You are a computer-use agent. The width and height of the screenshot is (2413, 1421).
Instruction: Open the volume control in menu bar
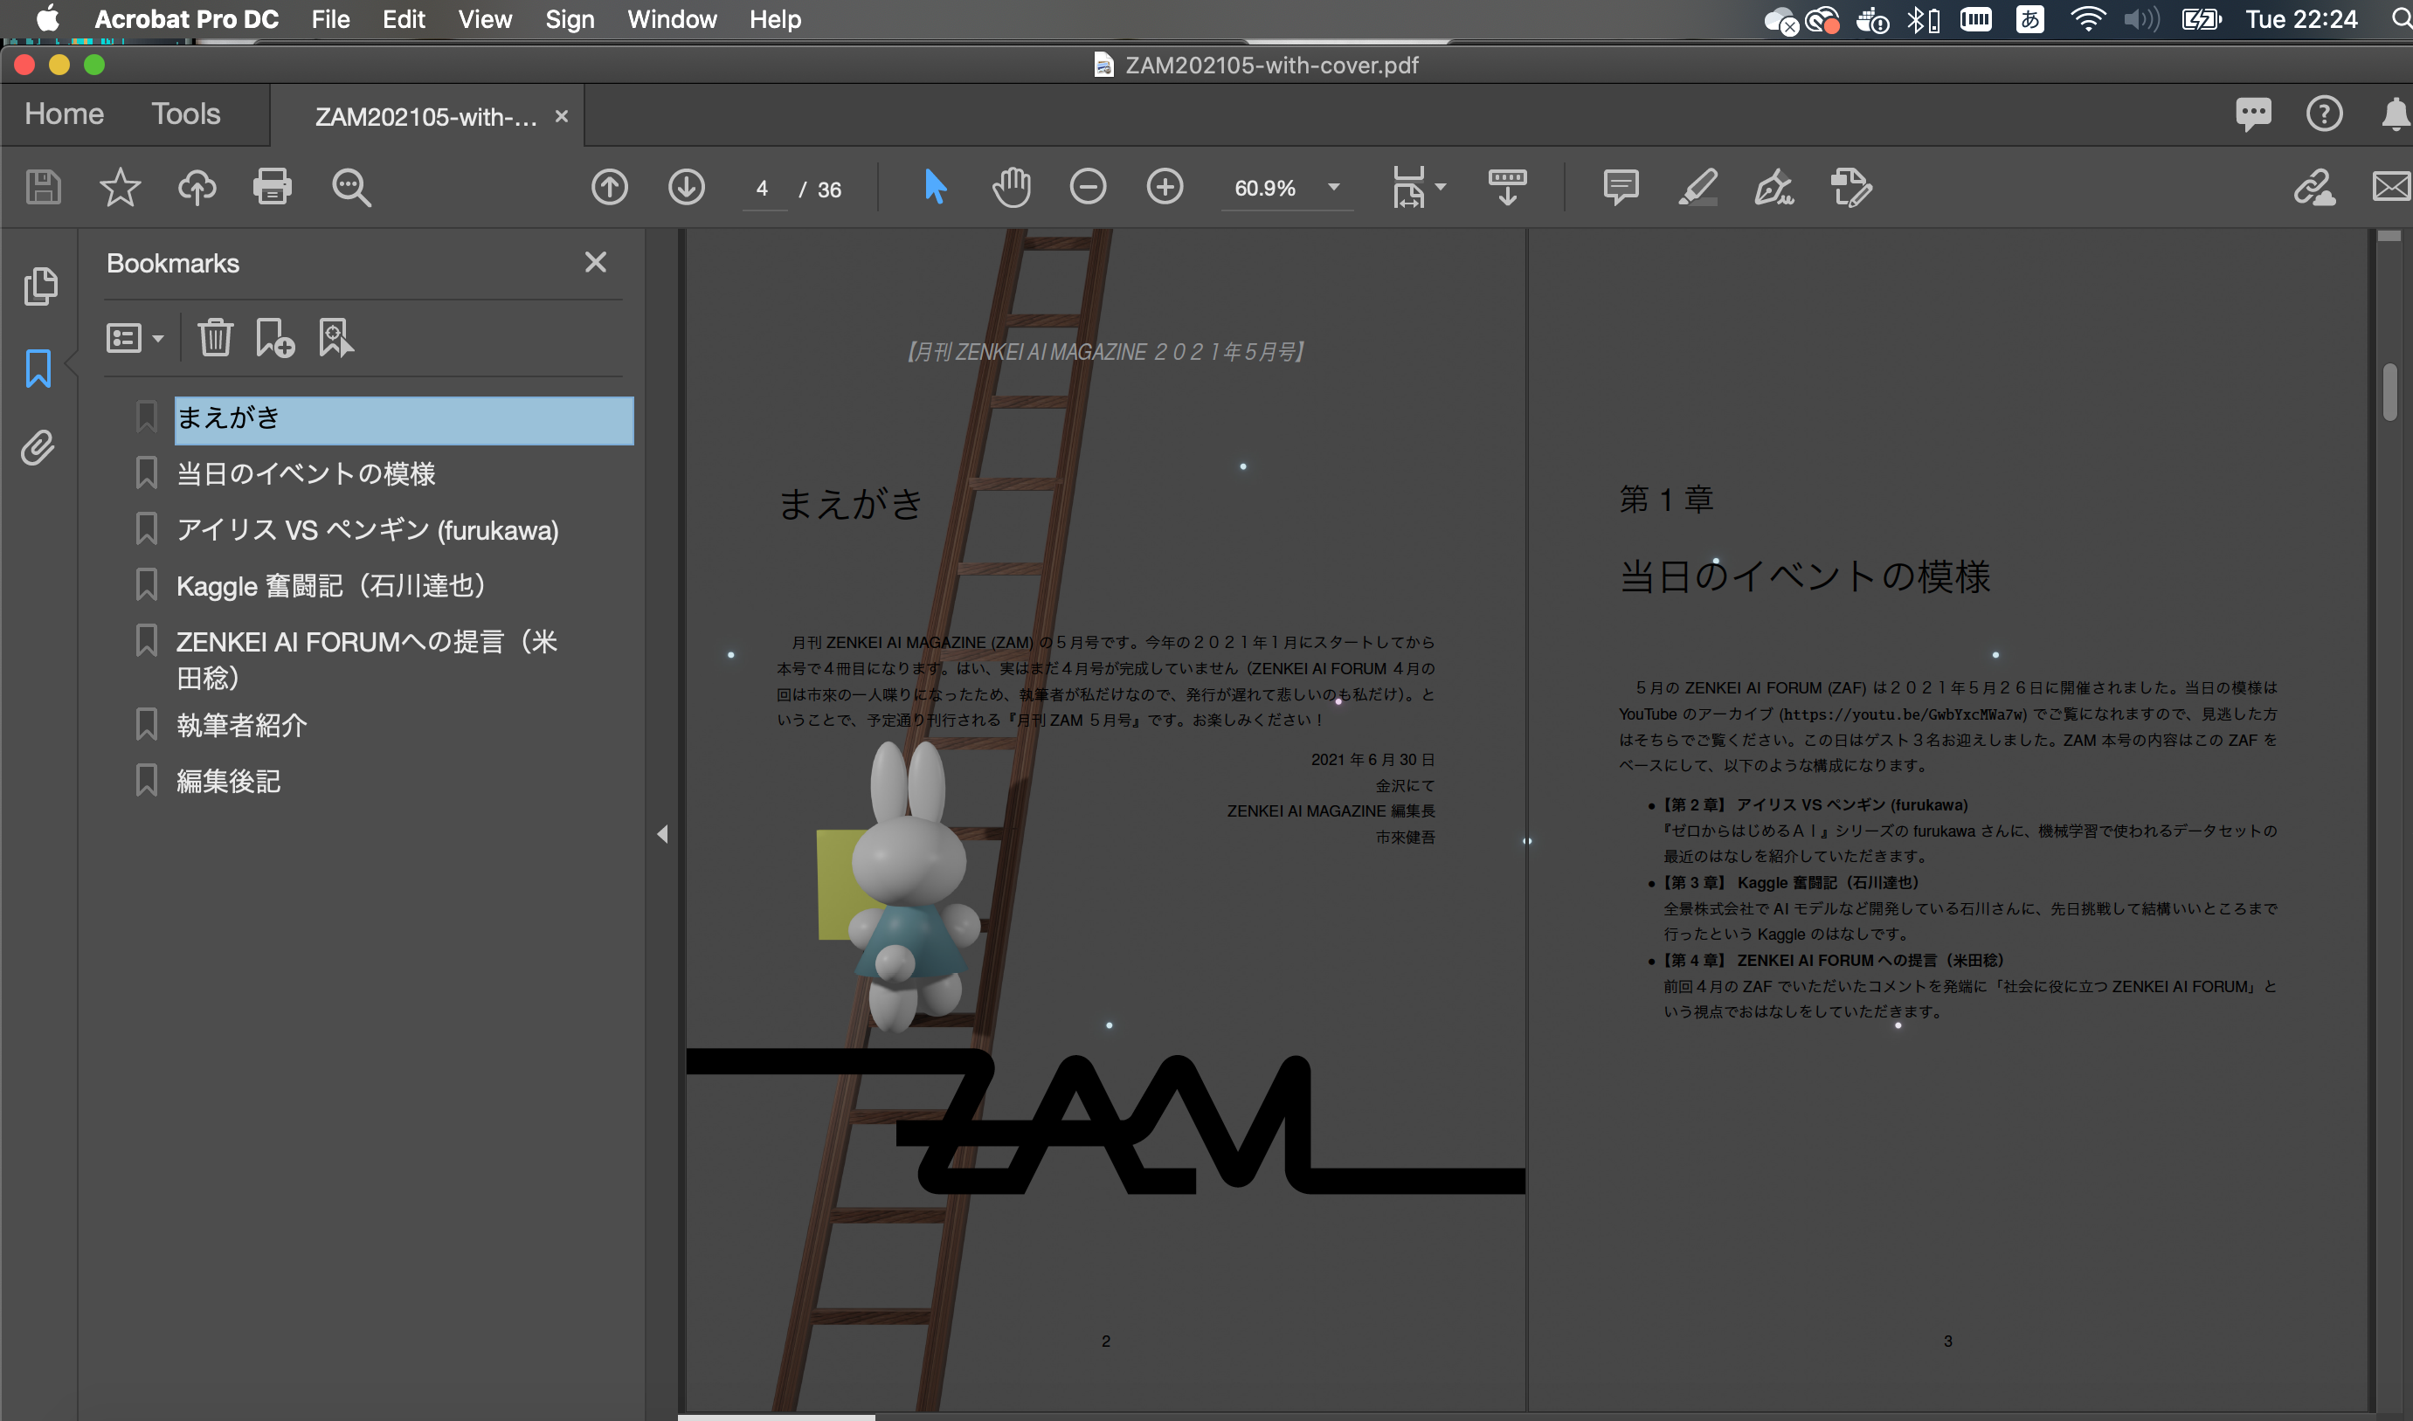pos(2142,19)
